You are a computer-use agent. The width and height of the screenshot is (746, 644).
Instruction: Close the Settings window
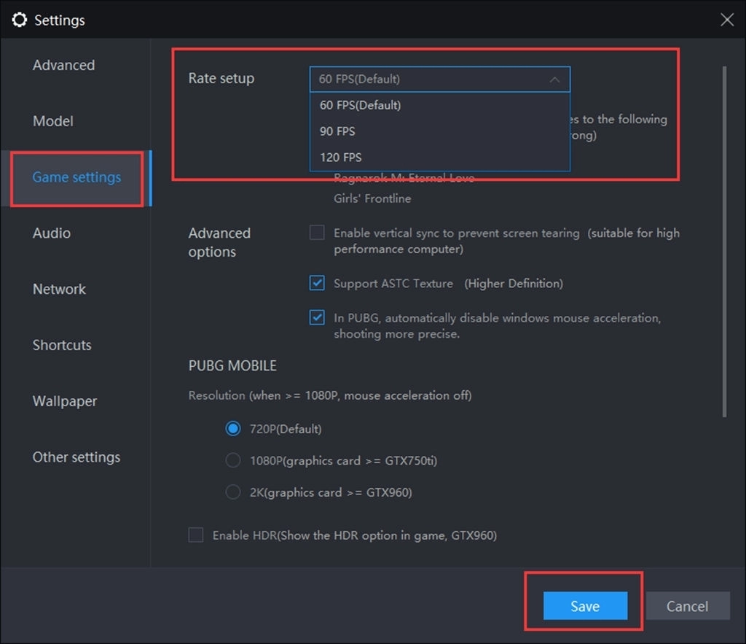click(726, 20)
